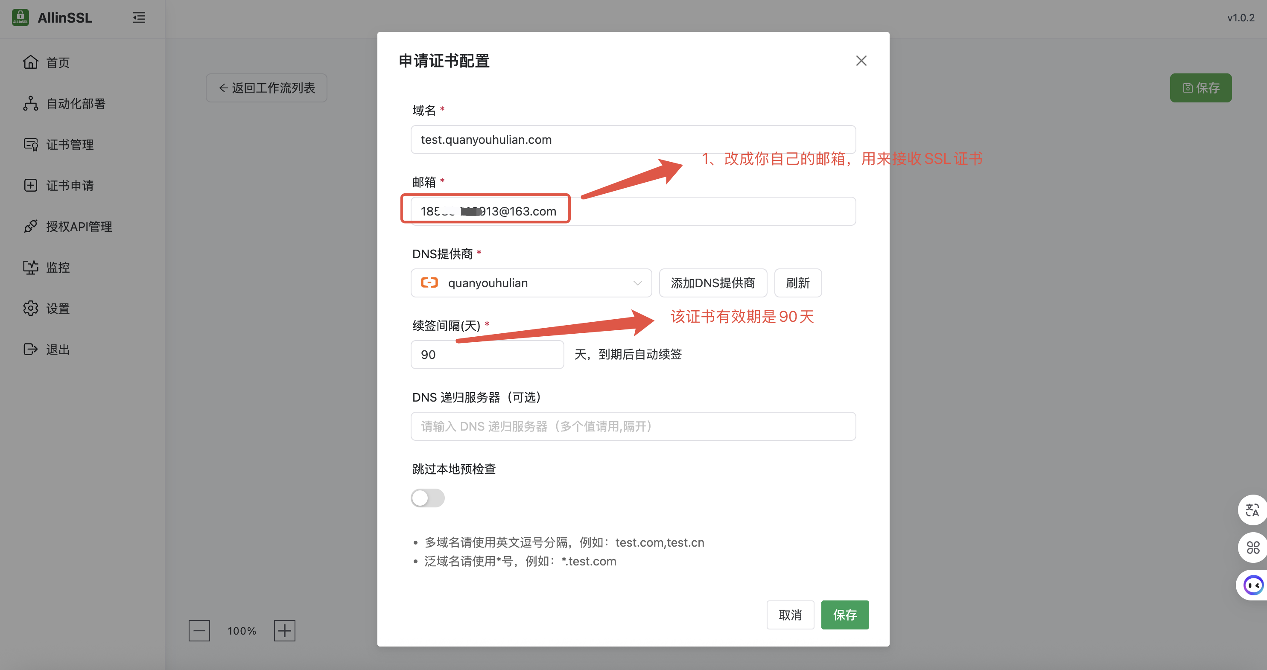Click the zoom-out minus icon

click(199, 630)
